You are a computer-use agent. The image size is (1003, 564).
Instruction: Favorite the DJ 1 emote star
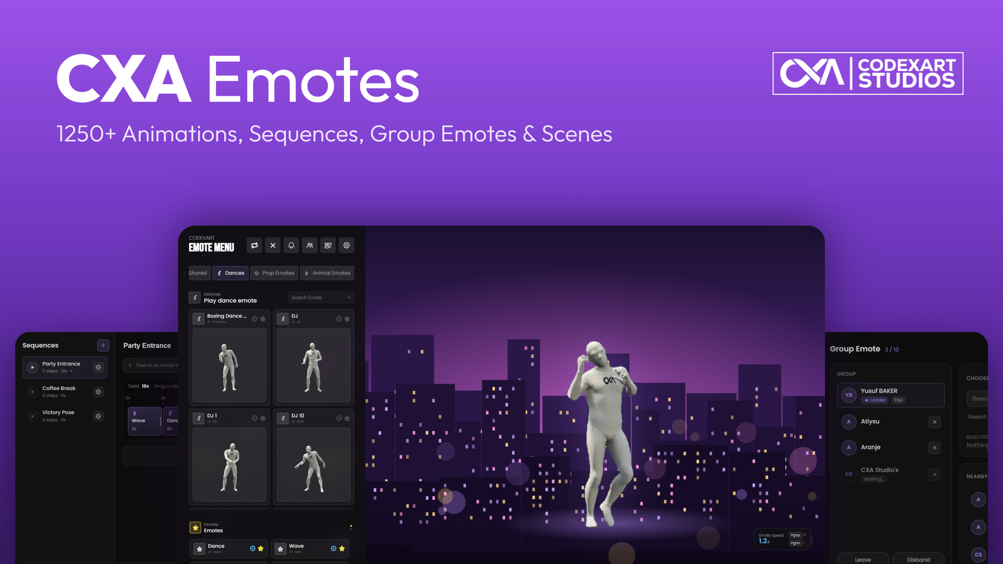point(263,418)
